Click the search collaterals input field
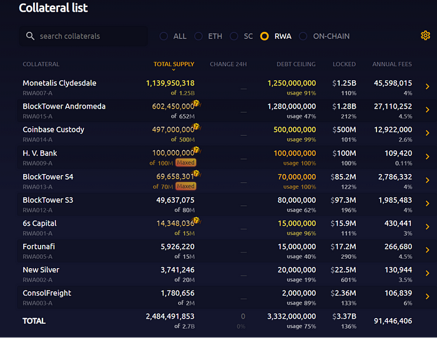The width and height of the screenshot is (437, 338). point(87,36)
